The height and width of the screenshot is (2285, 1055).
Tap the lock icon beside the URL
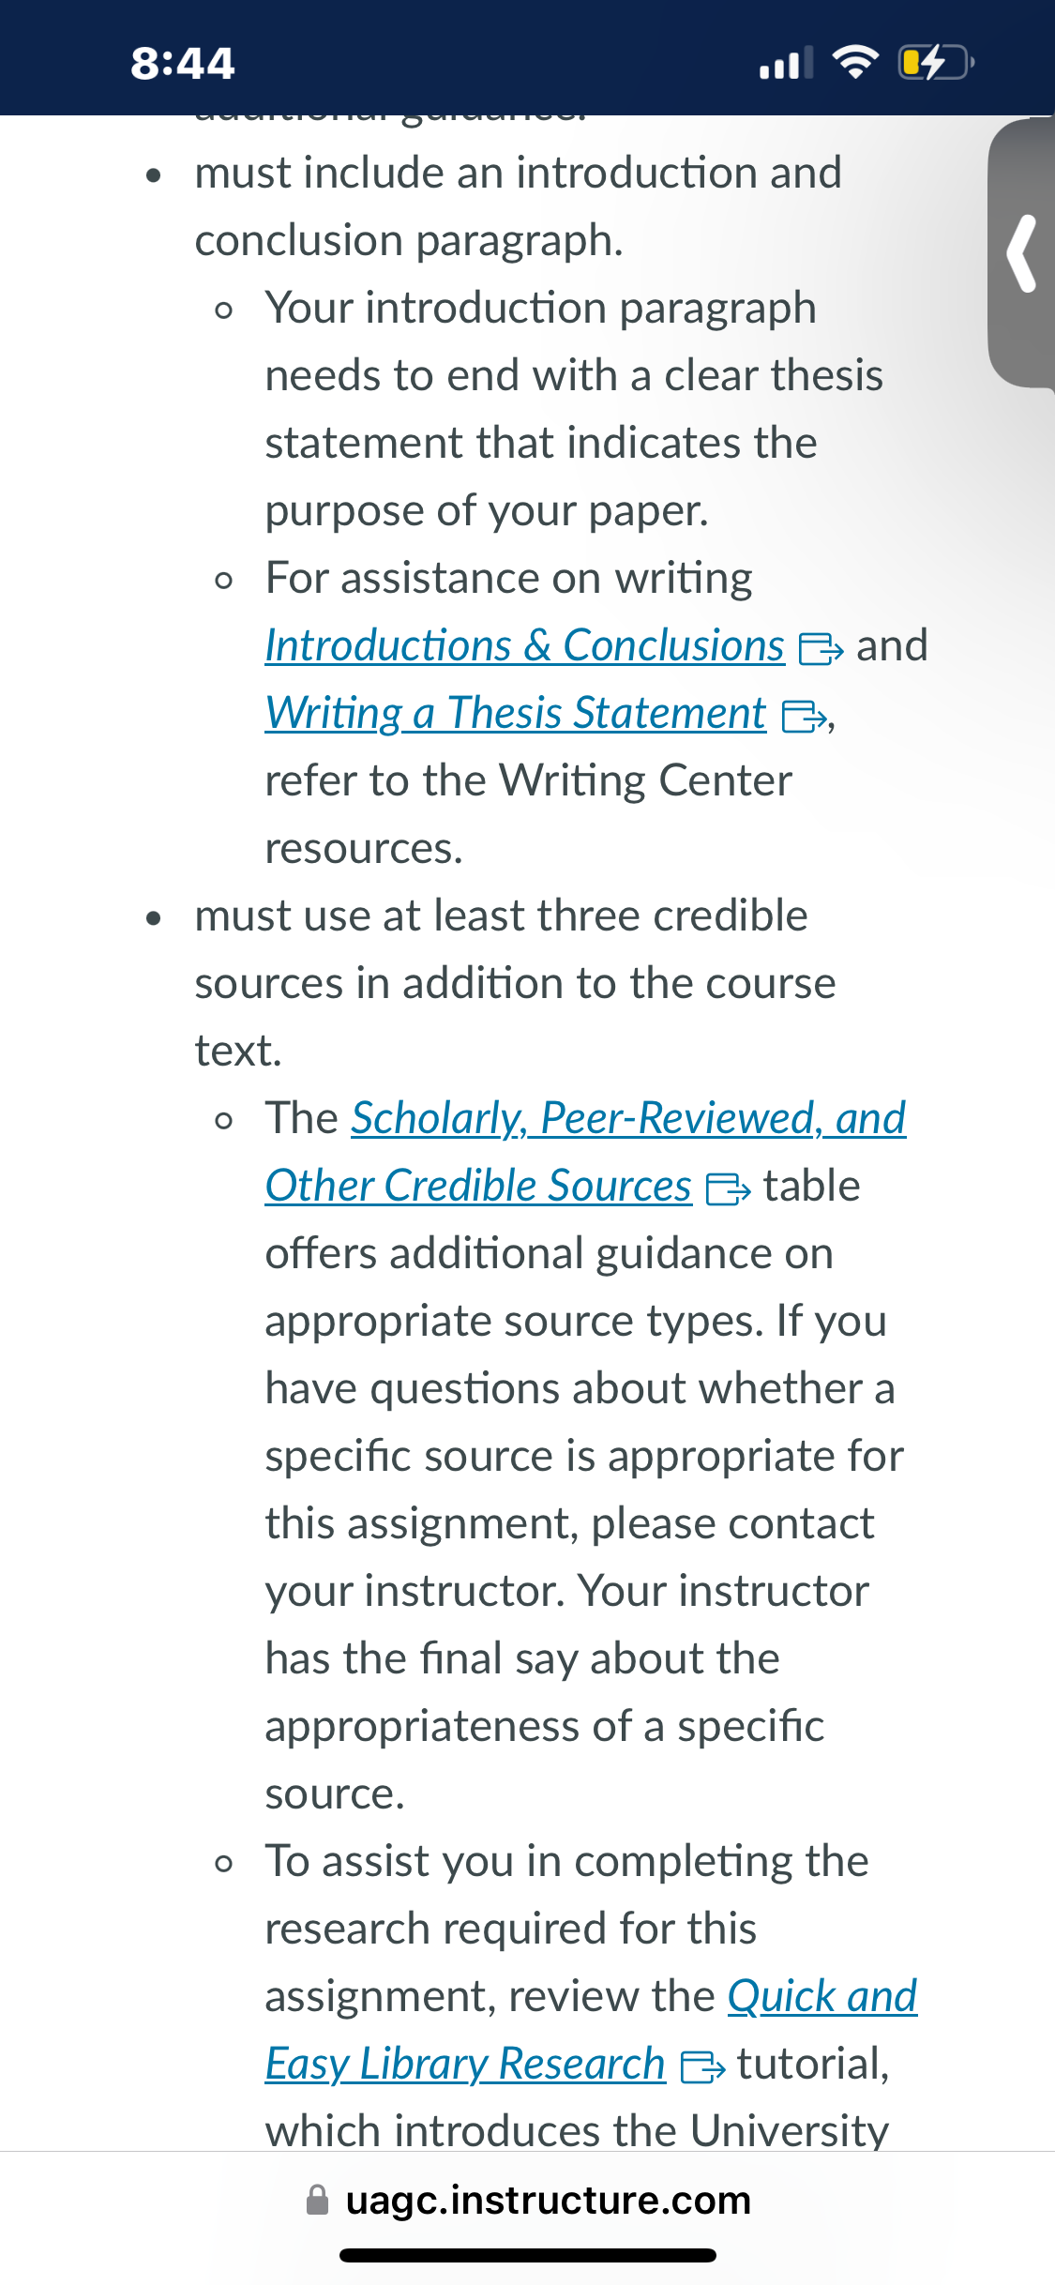[318, 2200]
